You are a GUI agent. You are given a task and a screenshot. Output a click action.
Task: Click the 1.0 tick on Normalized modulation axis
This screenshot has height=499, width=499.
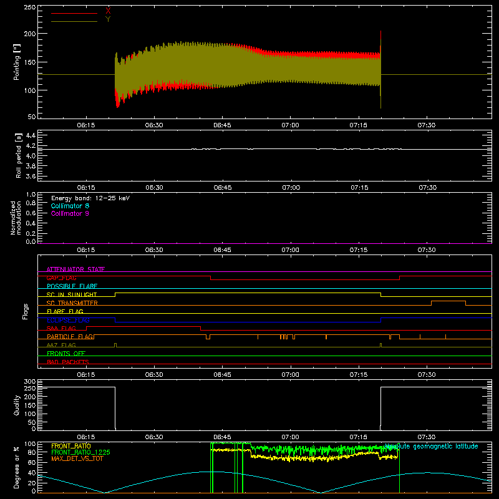pos(31,195)
